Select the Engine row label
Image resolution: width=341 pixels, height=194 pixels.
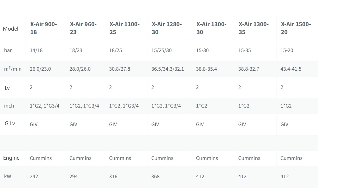click(x=11, y=158)
